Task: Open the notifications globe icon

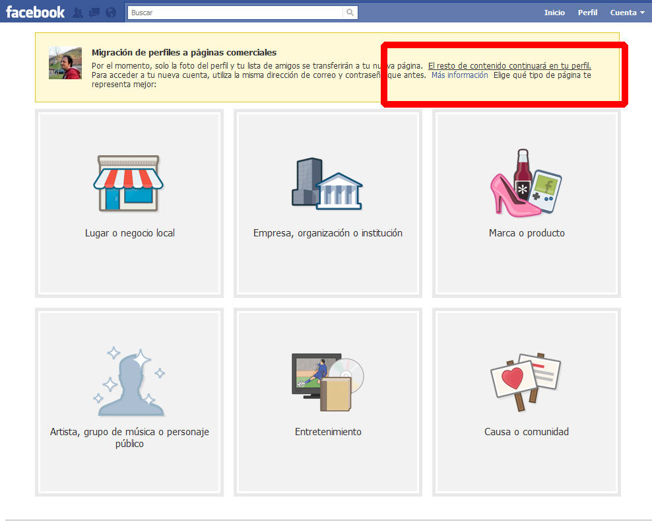Action: point(111,13)
